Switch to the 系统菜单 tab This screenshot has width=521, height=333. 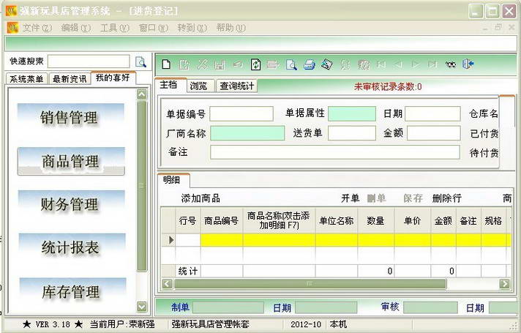[26, 79]
